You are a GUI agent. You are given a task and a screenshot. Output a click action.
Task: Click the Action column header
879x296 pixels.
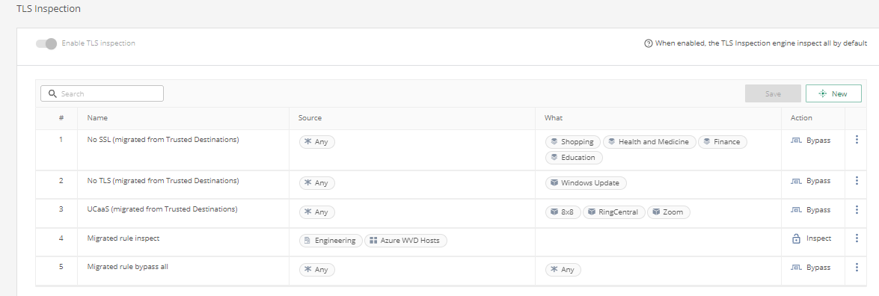point(801,118)
